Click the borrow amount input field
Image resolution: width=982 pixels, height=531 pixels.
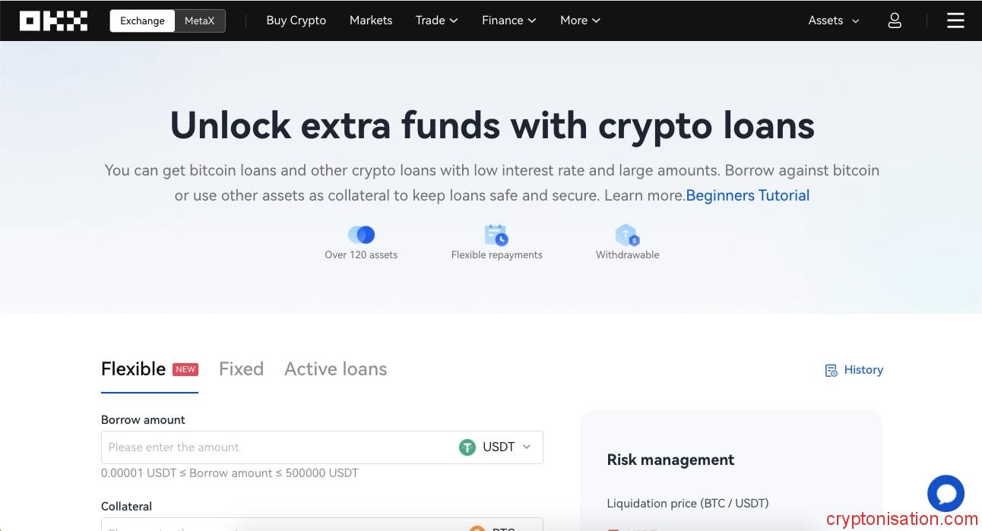[x=266, y=447]
